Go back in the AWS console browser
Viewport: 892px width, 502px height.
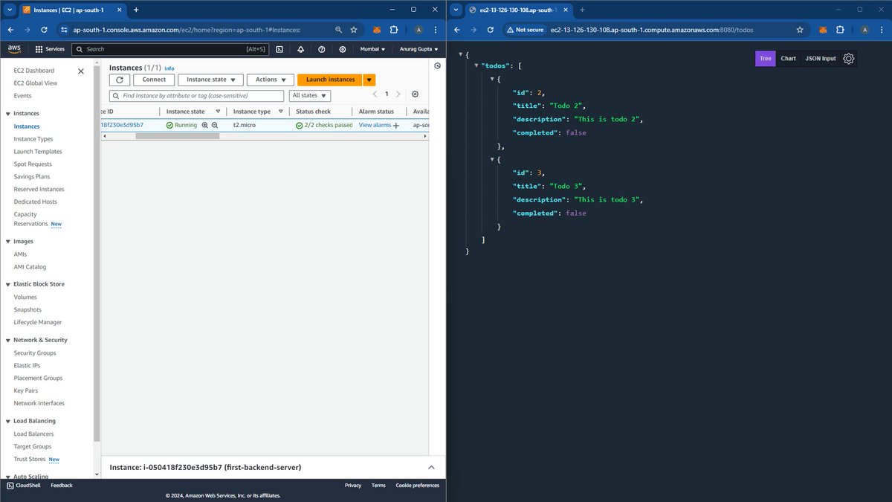(x=10, y=30)
